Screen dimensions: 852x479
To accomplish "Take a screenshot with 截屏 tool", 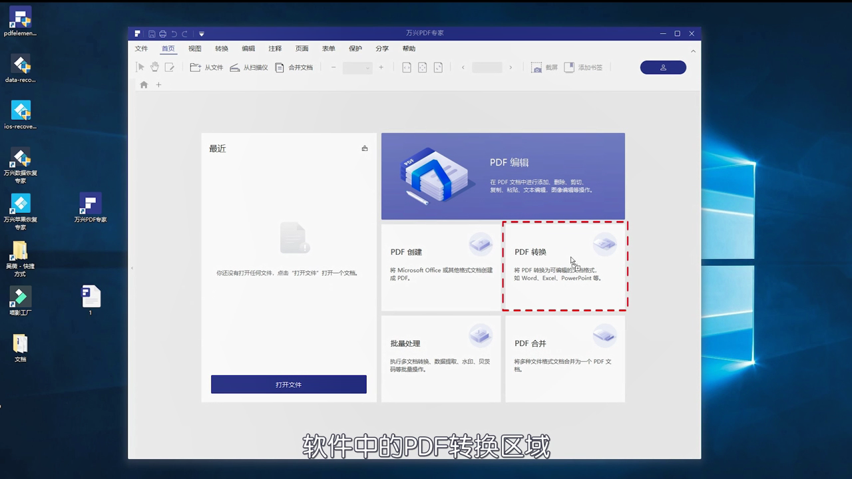I will (542, 67).
